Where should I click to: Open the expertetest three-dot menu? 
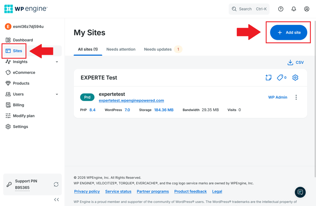296,97
